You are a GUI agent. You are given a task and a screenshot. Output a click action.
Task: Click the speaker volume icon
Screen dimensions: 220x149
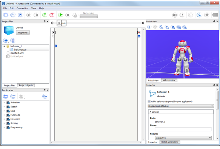(x=175, y=15)
